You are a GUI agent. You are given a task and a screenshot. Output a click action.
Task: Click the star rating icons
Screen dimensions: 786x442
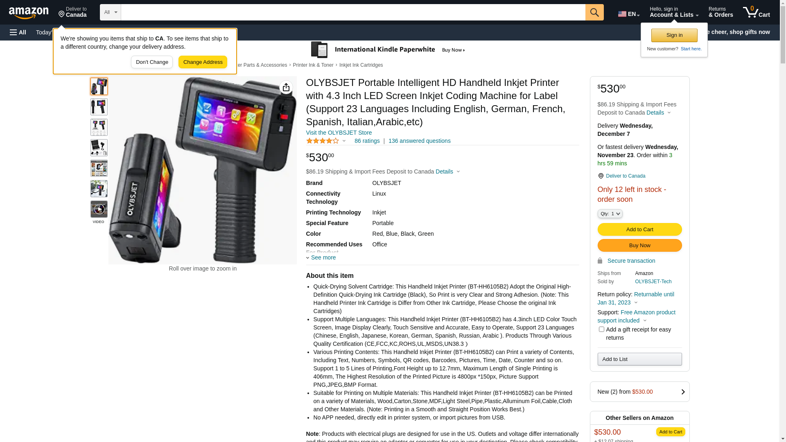323,141
